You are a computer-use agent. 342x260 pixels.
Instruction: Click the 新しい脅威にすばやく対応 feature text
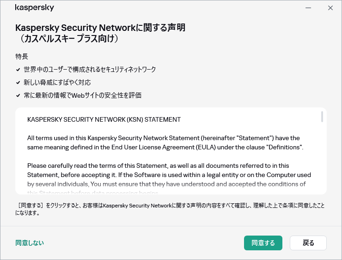click(57, 83)
